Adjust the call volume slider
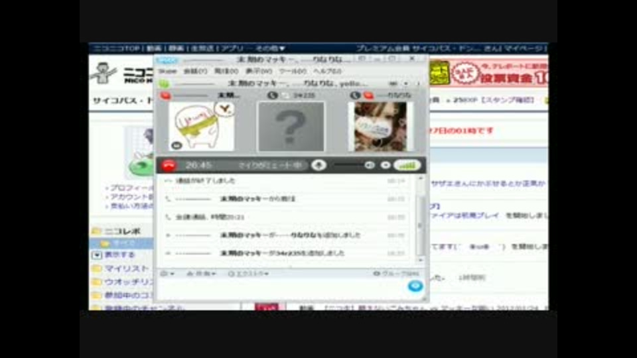Viewport: 637px width, 358px height. (x=349, y=165)
